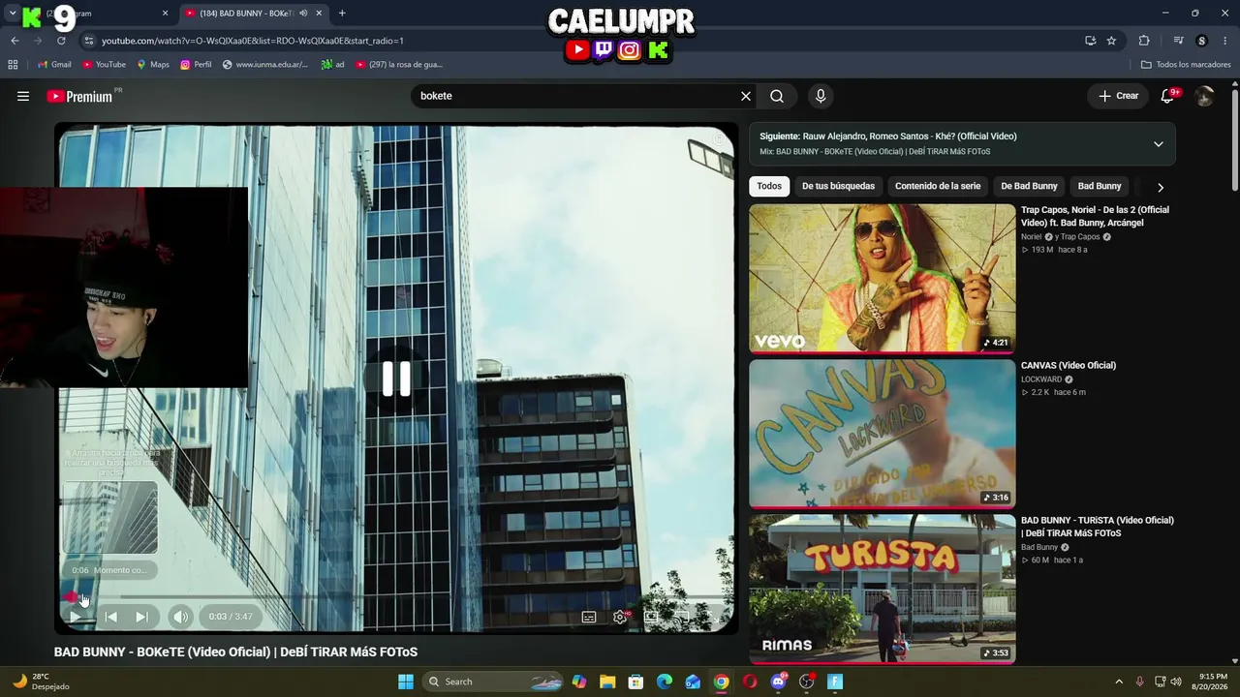
Task: Open the Gmail bookmark
Action: tap(54, 65)
